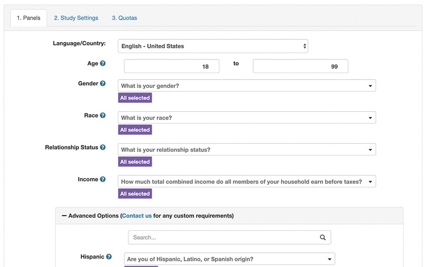Collapse the Advanced Options section
This screenshot has width=426, height=267.
click(64, 216)
